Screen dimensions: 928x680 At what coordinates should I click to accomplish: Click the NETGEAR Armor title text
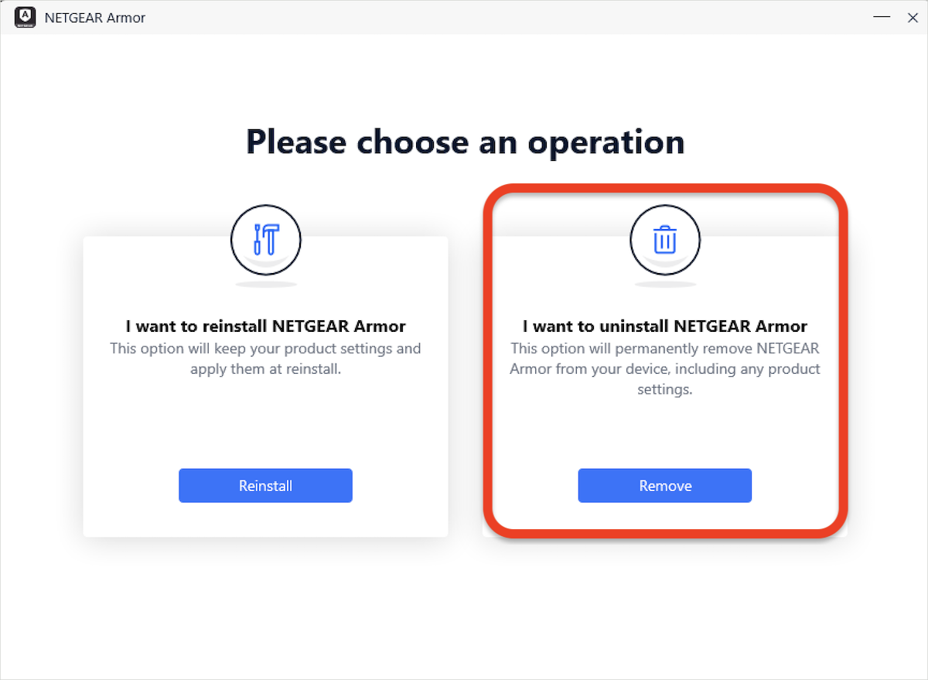94,17
